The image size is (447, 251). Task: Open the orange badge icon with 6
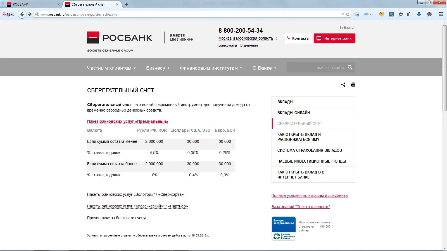[x=382, y=14]
